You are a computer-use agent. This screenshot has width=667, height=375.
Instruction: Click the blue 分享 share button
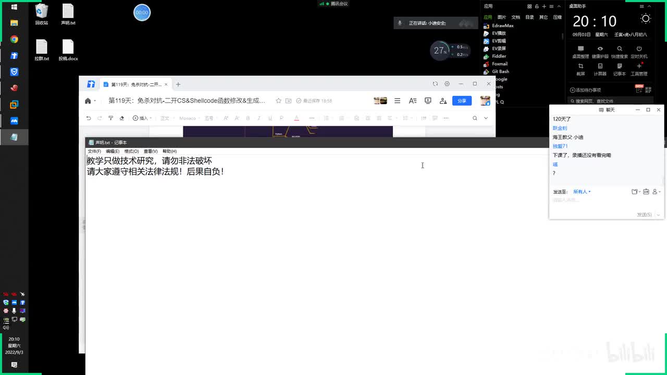(462, 101)
